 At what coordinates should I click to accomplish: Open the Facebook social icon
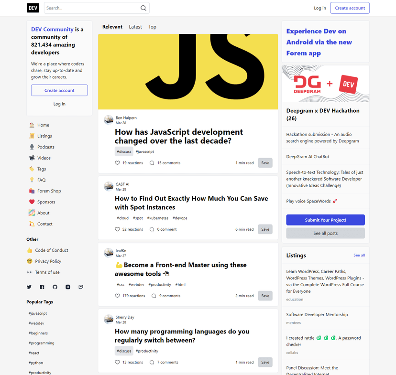[x=42, y=287]
